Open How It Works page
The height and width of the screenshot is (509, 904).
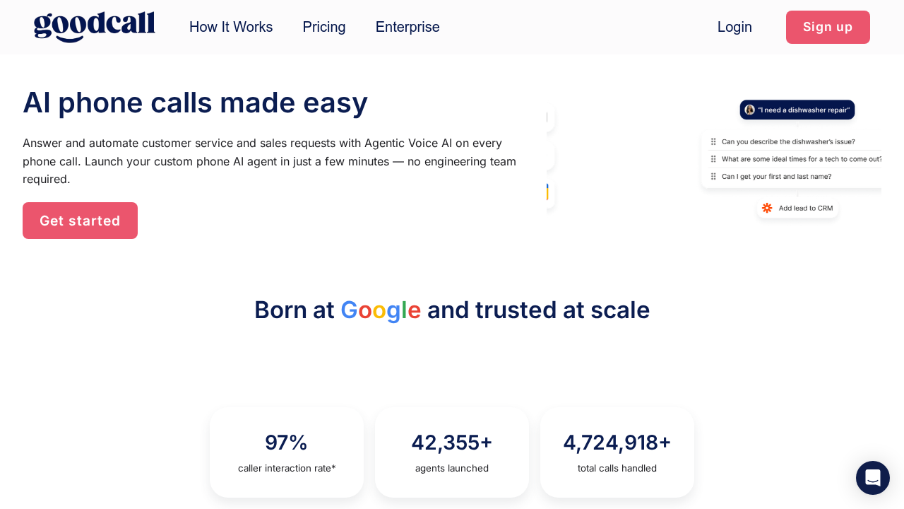[231, 27]
